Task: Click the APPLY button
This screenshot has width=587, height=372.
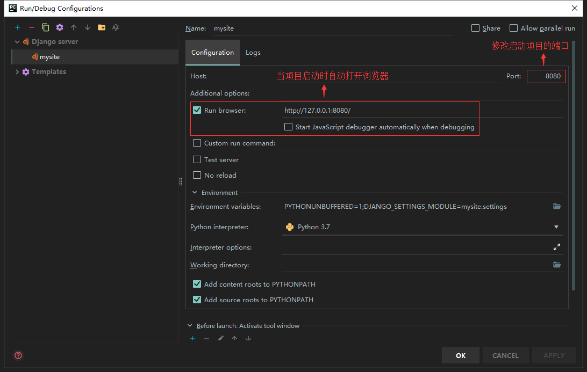Action: [x=554, y=355]
